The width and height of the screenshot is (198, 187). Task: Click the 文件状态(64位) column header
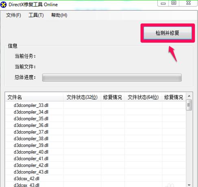point(143,97)
